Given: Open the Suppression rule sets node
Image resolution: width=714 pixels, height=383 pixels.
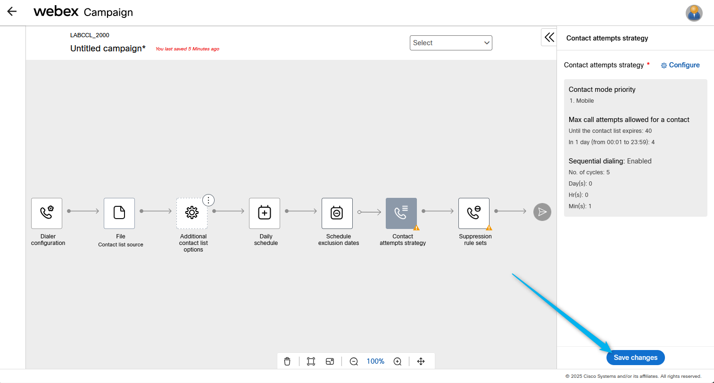Looking at the screenshot, I should click(x=474, y=213).
